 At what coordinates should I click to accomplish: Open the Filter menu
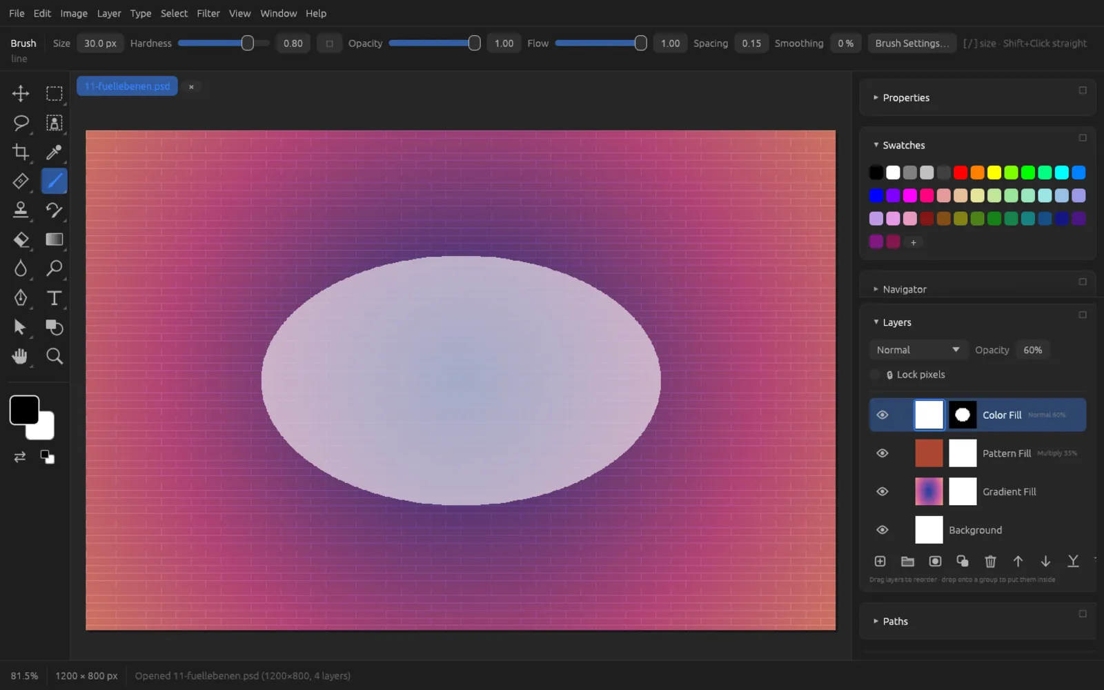208,13
